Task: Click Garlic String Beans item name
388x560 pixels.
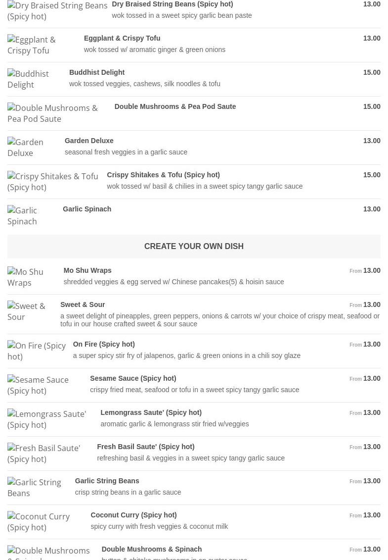Action: (107, 481)
